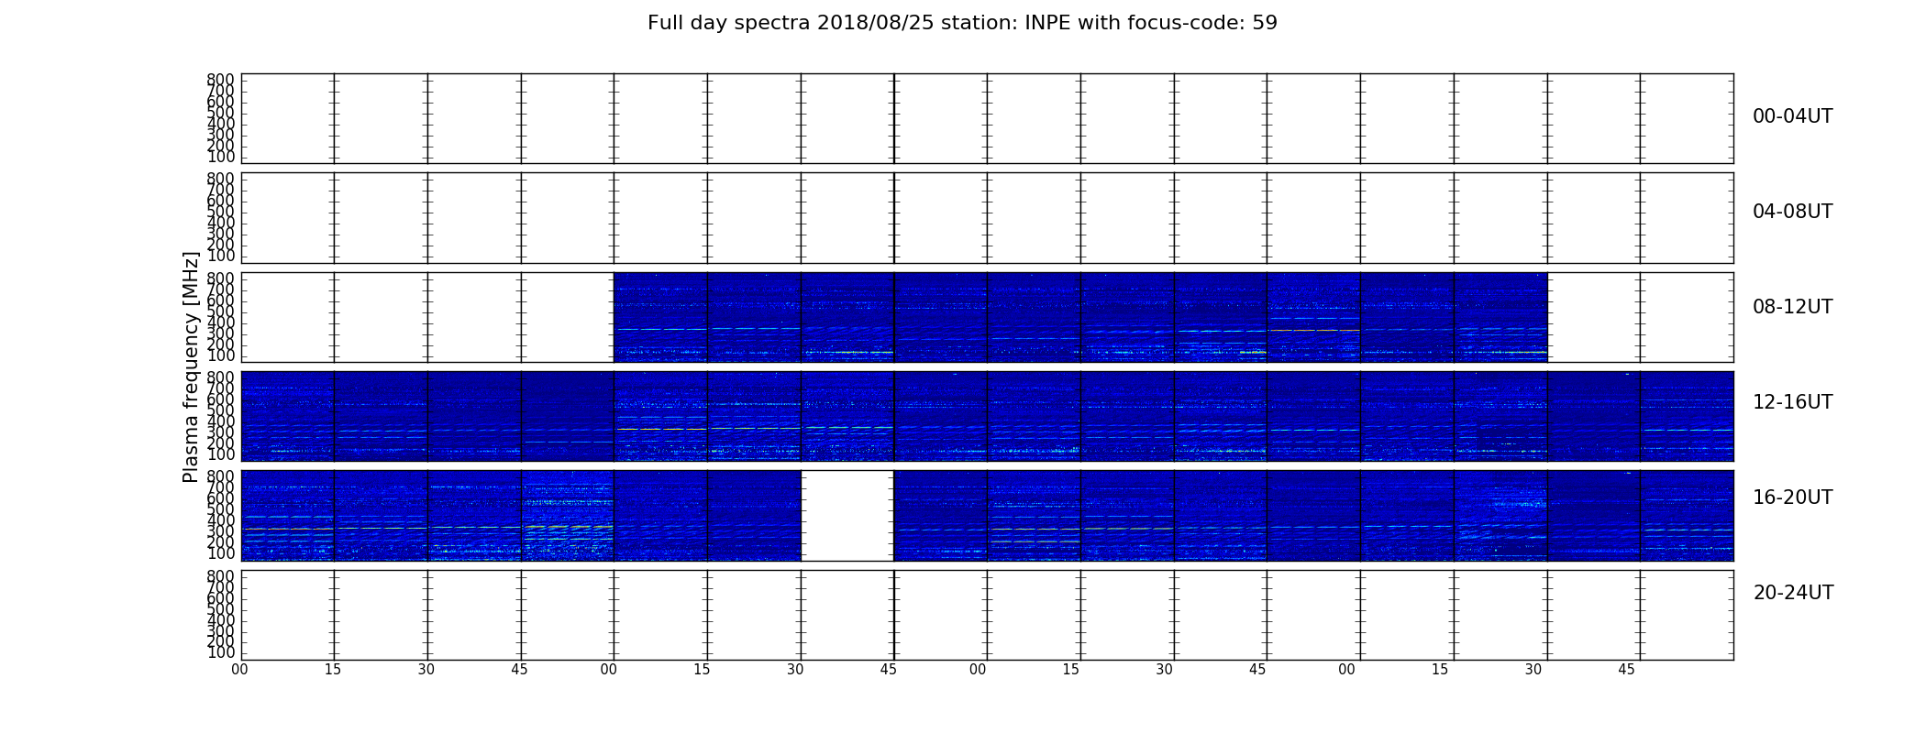Select the 04-08UT row label
1926x733 pixels.
(x=1792, y=212)
